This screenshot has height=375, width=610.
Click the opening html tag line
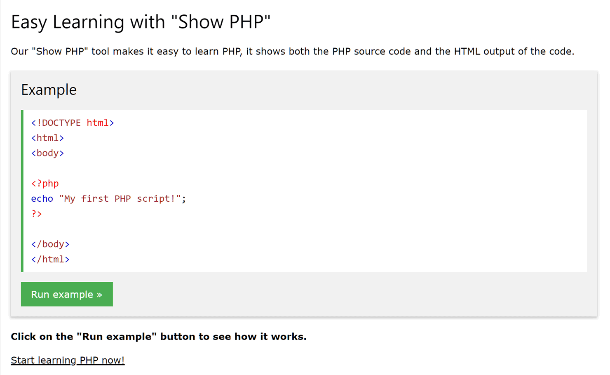point(47,138)
